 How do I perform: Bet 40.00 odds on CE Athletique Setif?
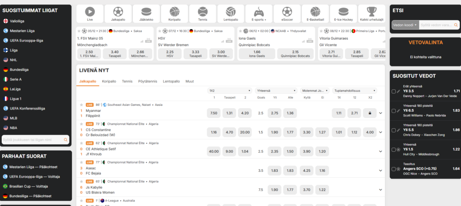[213, 151]
